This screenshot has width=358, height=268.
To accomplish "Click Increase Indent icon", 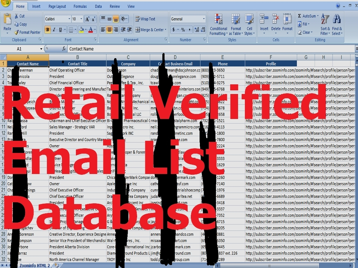I will [x=130, y=30].
